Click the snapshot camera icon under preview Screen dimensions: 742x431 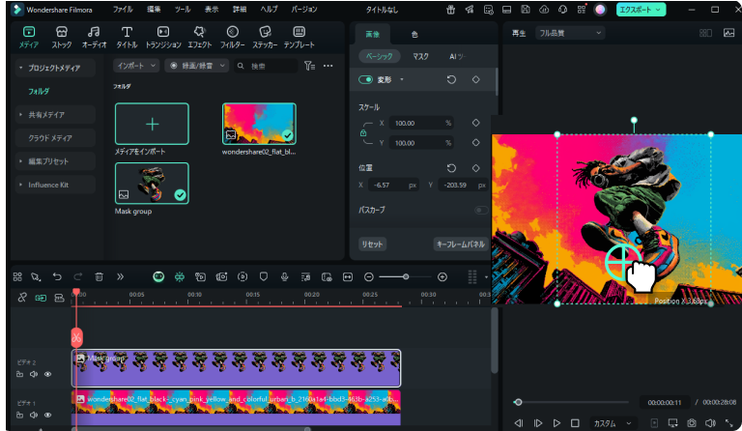point(692,423)
